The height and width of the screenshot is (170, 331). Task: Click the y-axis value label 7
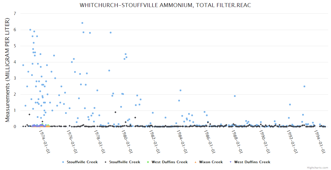(15, 14)
